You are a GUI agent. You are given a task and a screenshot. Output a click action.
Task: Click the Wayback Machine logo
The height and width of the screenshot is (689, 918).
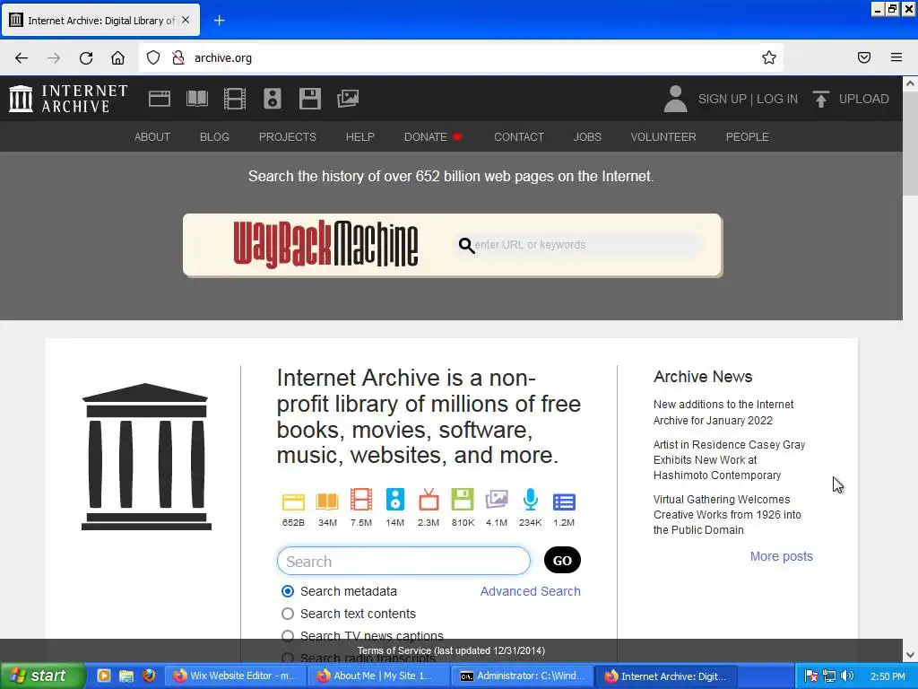click(x=325, y=244)
